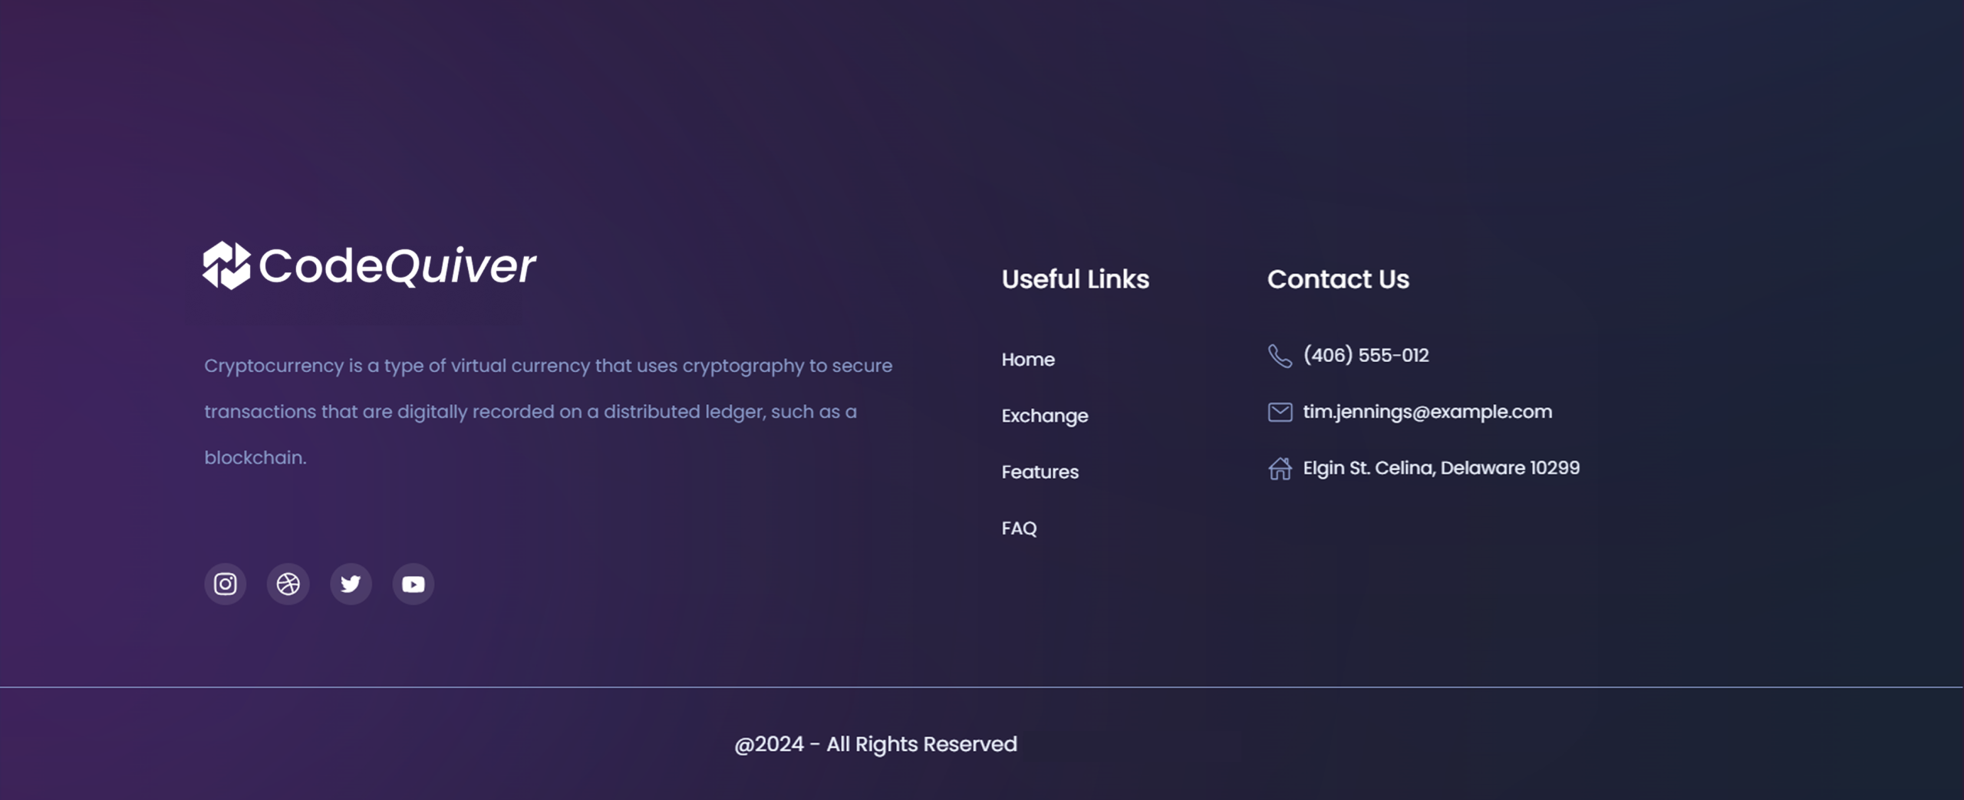The width and height of the screenshot is (1964, 800).
Task: Open the FAQ footer link
Action: point(1019,528)
